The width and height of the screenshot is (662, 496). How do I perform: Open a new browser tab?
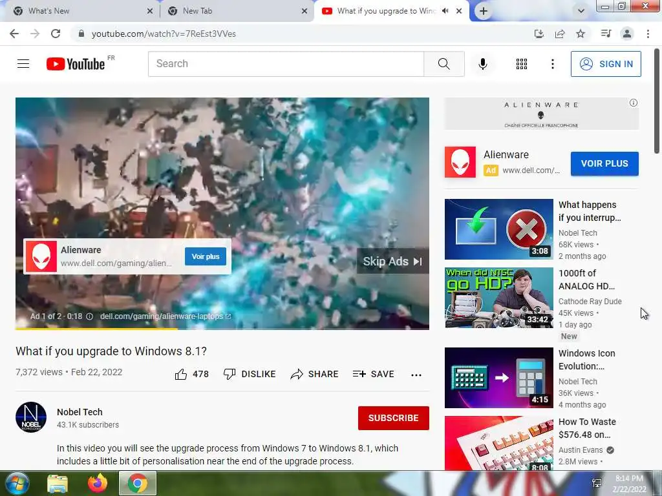pyautogui.click(x=484, y=11)
